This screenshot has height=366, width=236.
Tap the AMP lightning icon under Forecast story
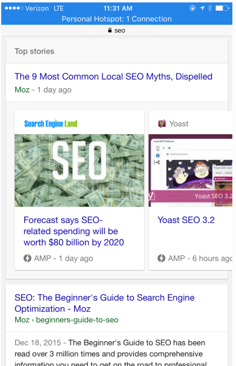click(x=27, y=258)
